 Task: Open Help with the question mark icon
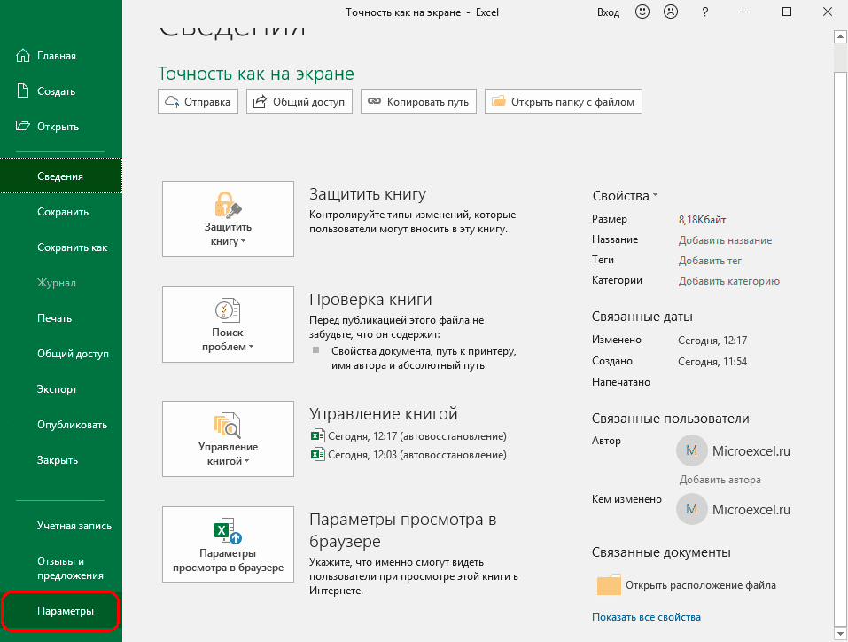tap(704, 12)
